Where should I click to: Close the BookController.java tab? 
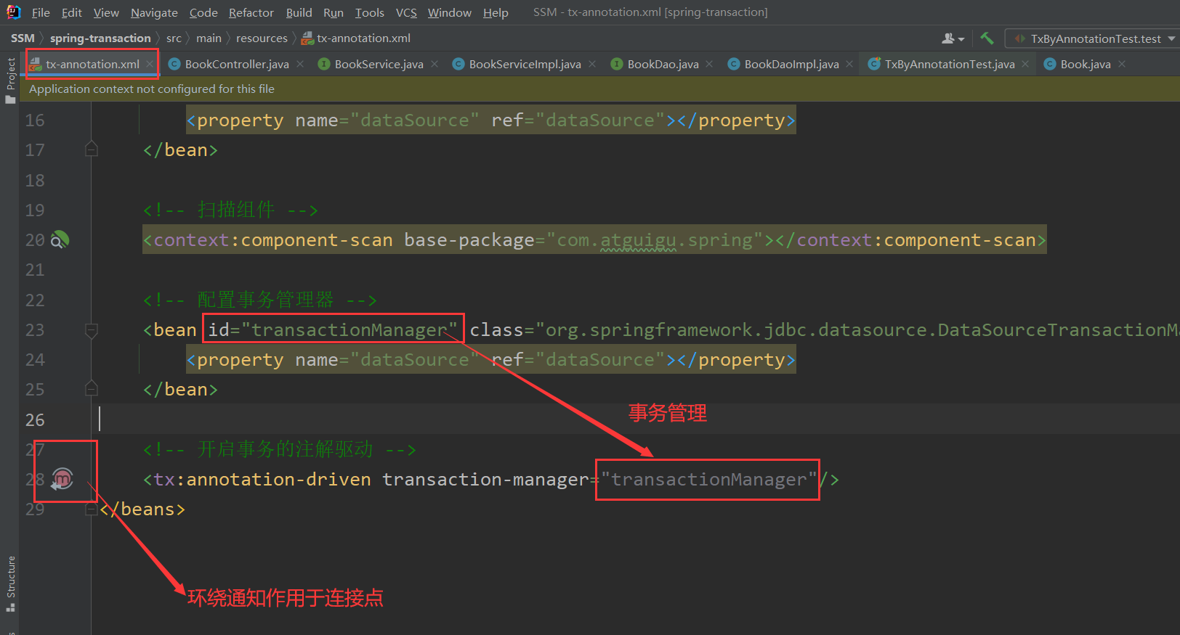300,64
